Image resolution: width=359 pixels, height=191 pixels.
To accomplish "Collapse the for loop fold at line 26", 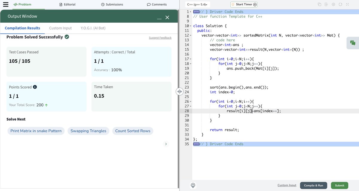I will tap(191, 101).
